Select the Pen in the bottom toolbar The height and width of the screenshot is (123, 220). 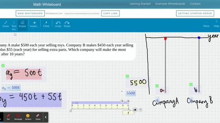8,117
